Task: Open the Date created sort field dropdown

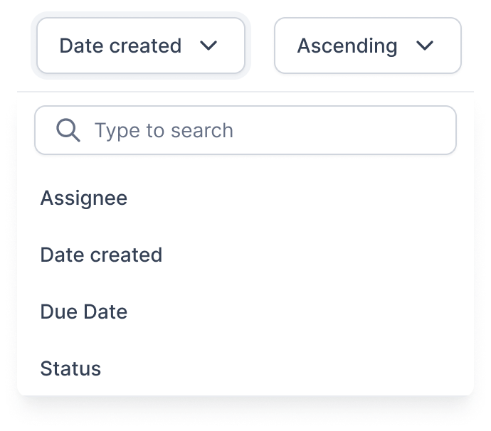Action: click(141, 46)
